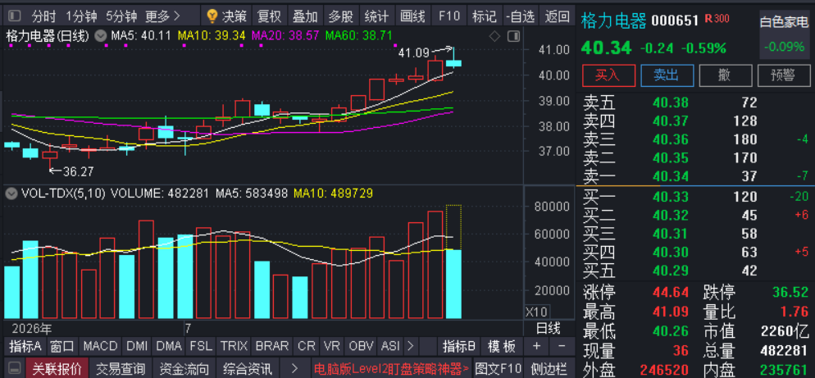Open the 电脑版Level2盯盘策略神器 promo link
Image resolution: width=815 pixels, height=378 pixels.
[x=392, y=369]
